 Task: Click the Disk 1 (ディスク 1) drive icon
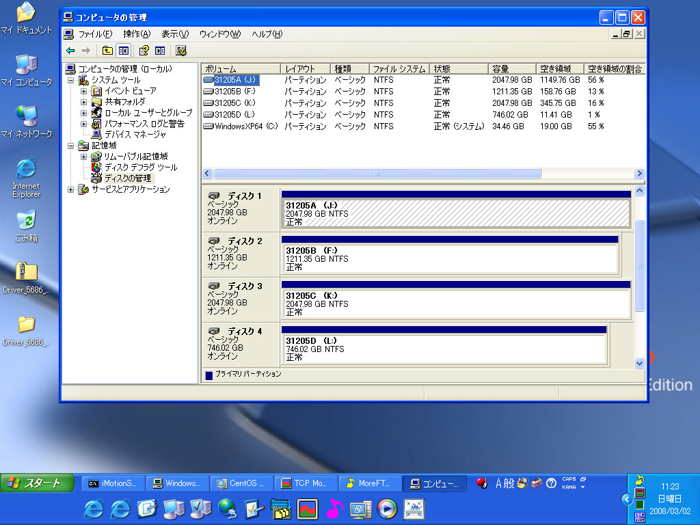point(214,196)
